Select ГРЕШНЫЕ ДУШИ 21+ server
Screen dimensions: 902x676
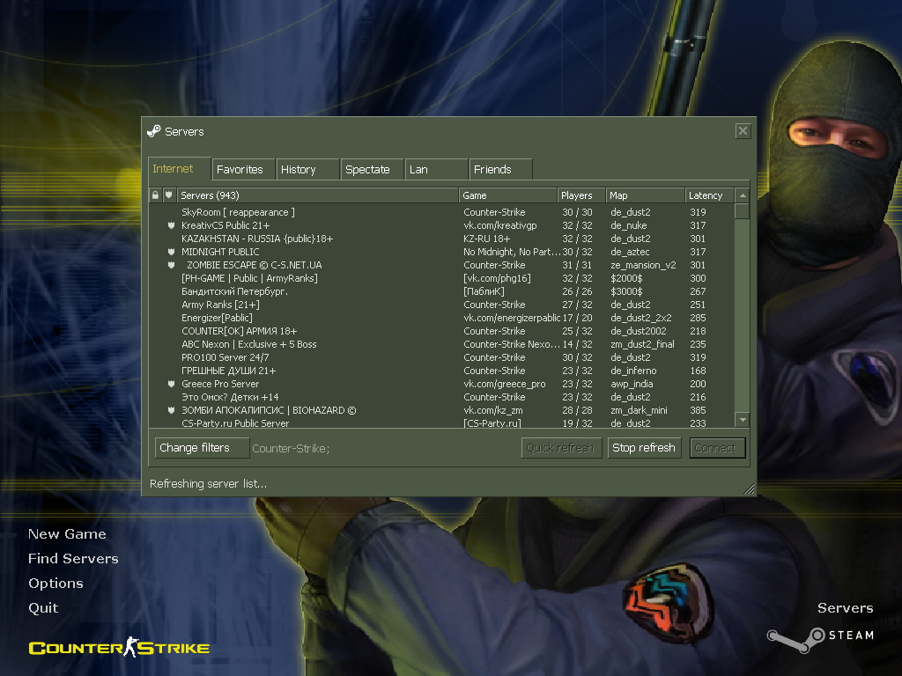[442, 371]
